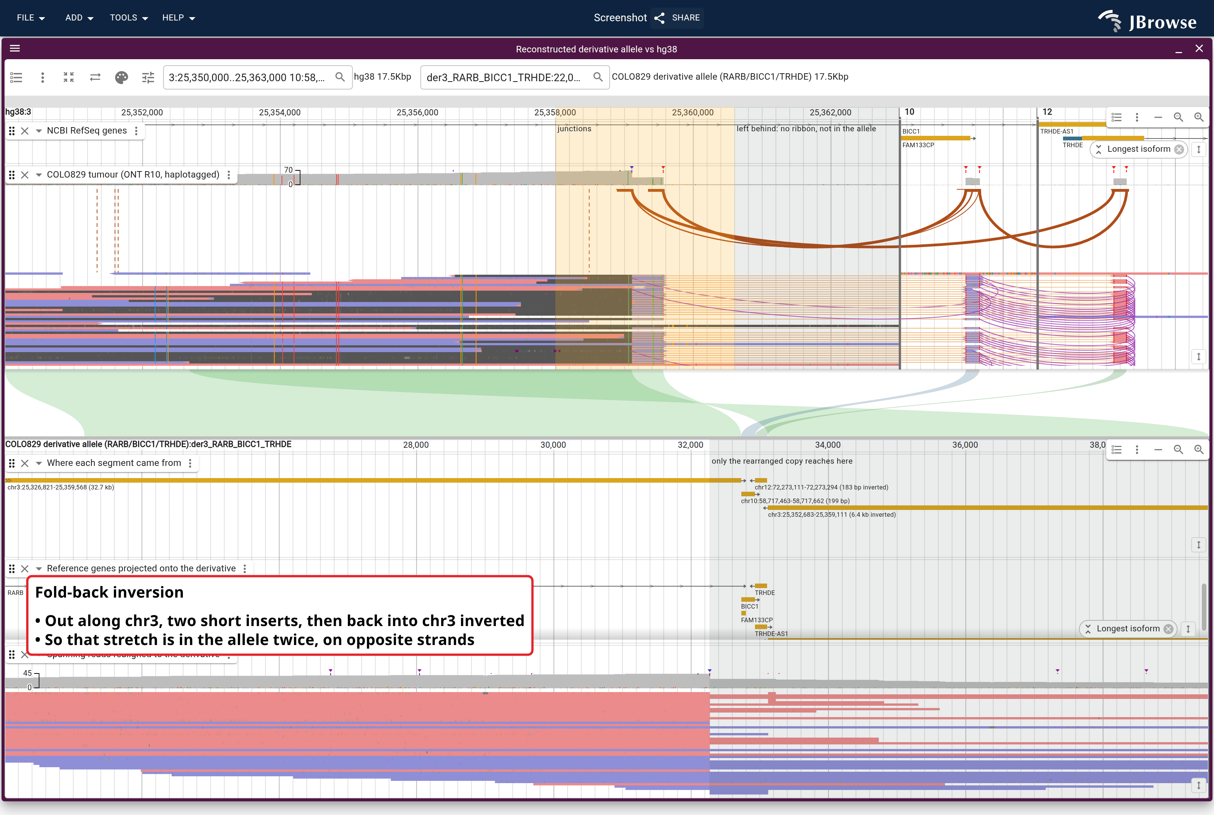Open more options next to the toolbar track selector

coord(42,77)
